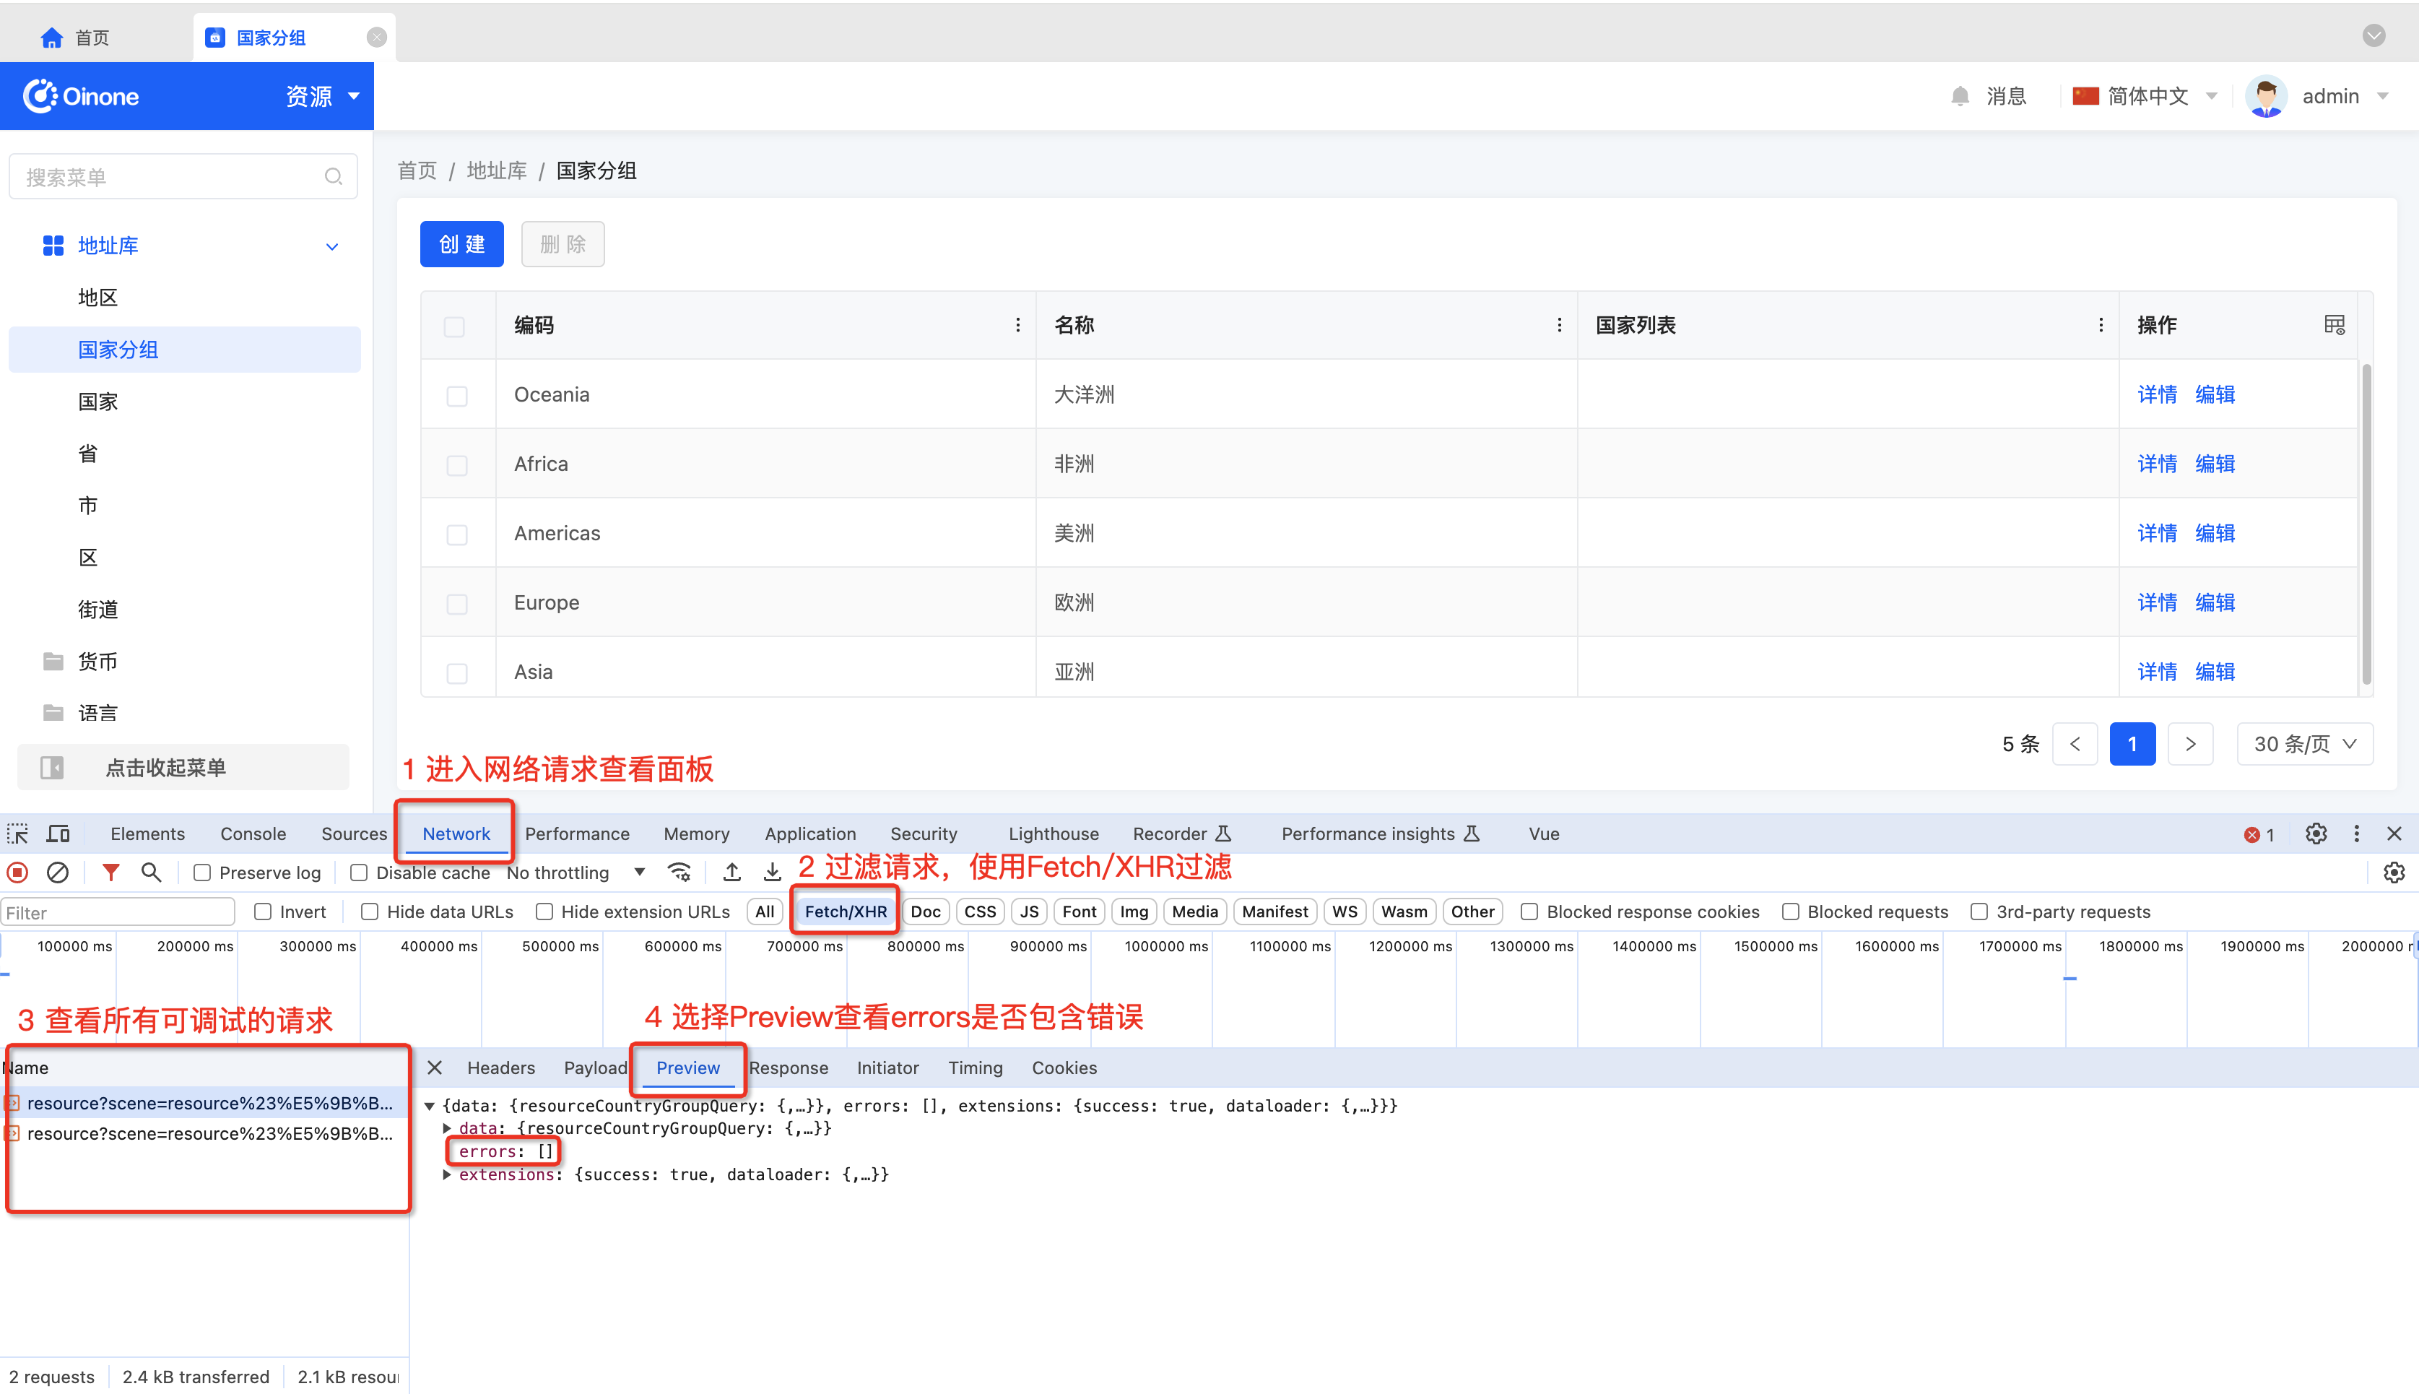This screenshot has width=2419, height=1394.
Task: Click the network Filter input field
Action: (x=118, y=912)
